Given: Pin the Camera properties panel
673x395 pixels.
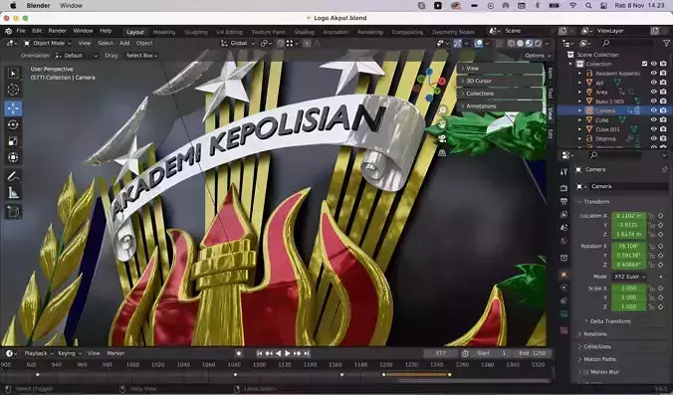Looking at the screenshot, I should [664, 169].
